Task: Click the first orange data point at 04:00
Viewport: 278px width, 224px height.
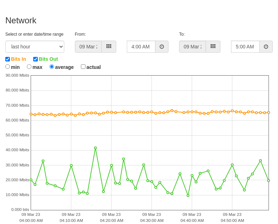Action: click(31, 114)
